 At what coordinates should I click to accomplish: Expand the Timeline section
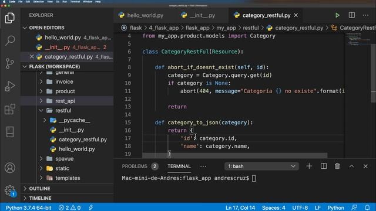tap(25, 198)
